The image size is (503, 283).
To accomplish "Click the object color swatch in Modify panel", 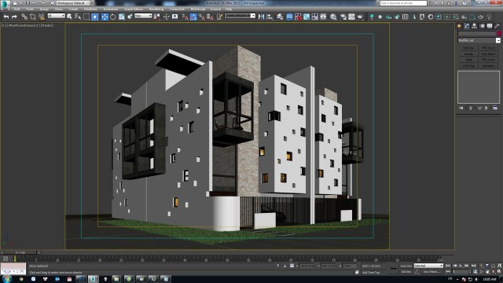I will 499,33.
